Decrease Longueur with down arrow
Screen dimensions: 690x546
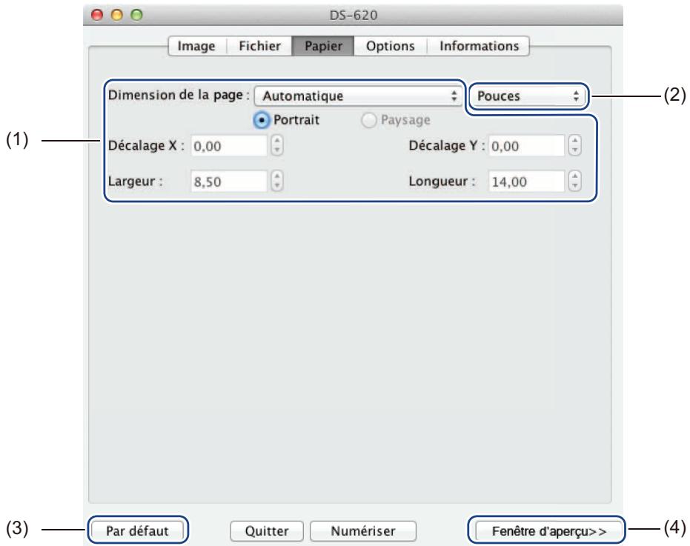tap(574, 186)
